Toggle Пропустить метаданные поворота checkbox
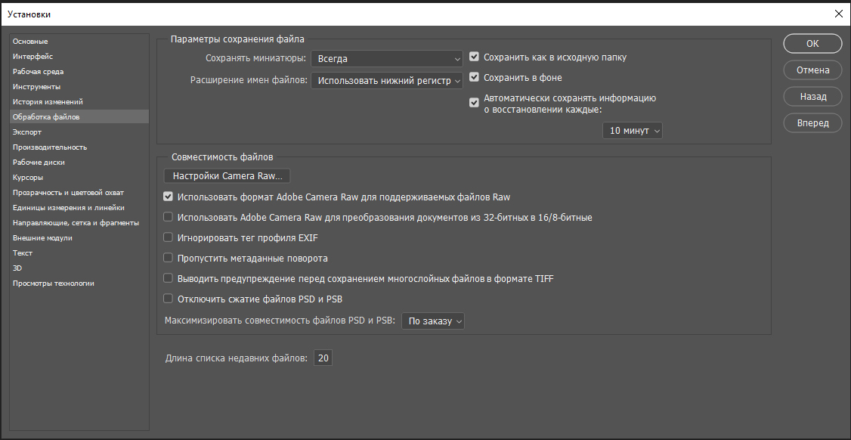 (x=168, y=258)
